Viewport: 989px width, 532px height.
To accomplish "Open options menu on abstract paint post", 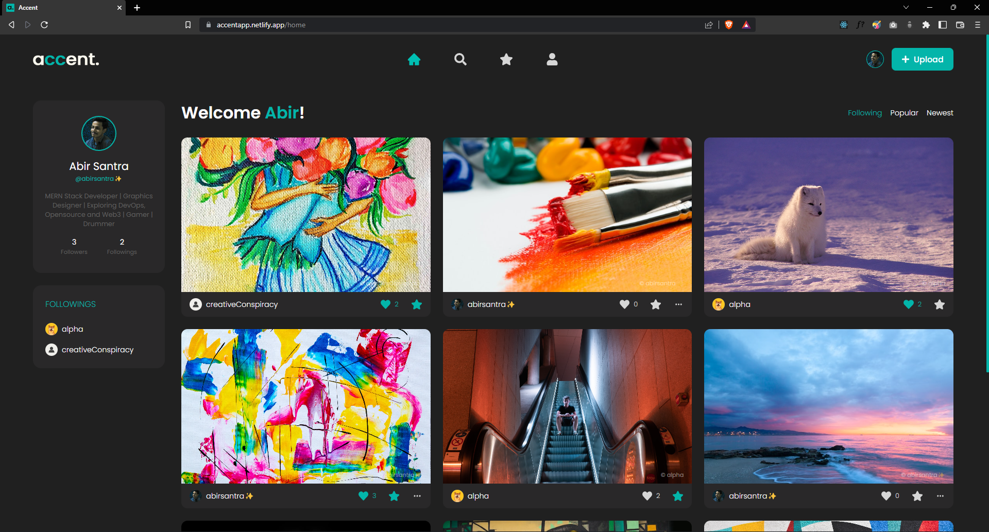I will (x=417, y=496).
